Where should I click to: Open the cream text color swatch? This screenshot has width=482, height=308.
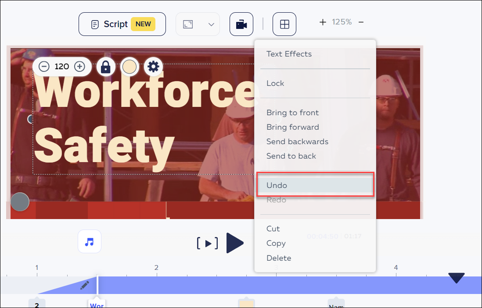click(x=129, y=67)
